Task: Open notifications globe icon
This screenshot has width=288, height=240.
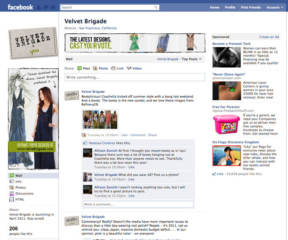Action: click(53, 7)
